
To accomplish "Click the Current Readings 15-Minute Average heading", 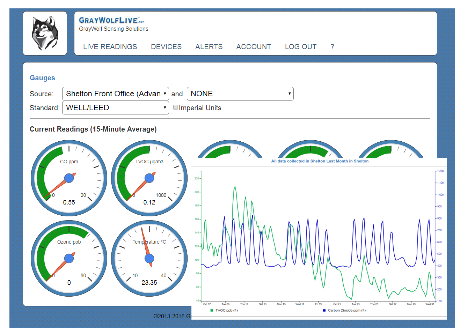I will click(93, 129).
